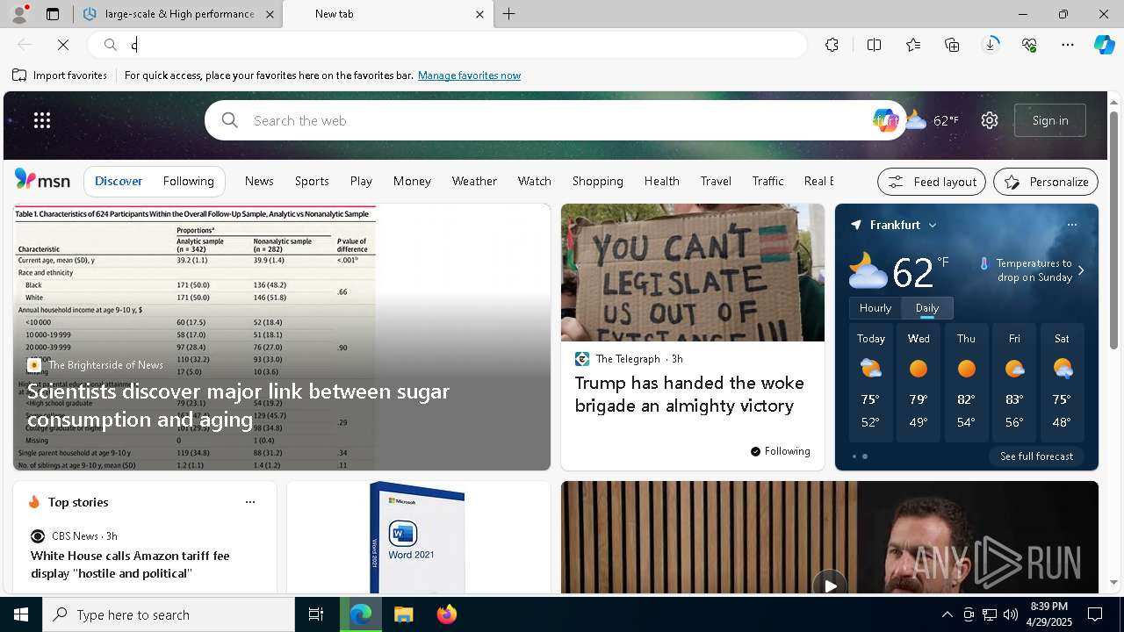Open the browser profile icon
Image resolution: width=1124 pixels, height=632 pixels.
click(19, 14)
